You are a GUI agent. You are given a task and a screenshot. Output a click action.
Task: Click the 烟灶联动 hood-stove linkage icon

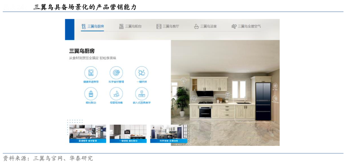[x=91, y=94]
